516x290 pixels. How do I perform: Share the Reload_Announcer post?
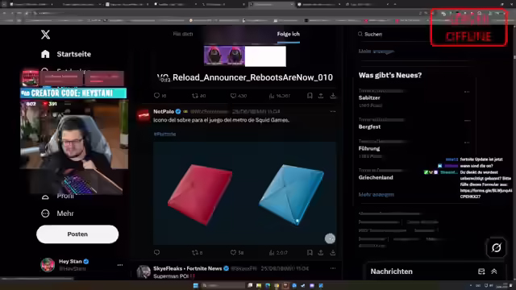pyautogui.click(x=321, y=95)
